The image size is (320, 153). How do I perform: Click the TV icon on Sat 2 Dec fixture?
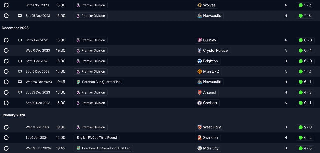(x=20, y=40)
